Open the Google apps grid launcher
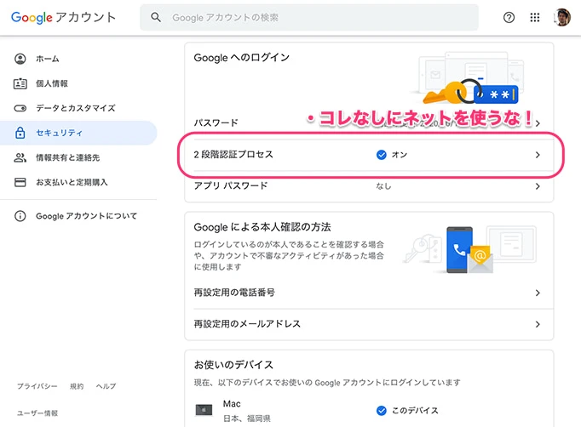 tap(535, 17)
